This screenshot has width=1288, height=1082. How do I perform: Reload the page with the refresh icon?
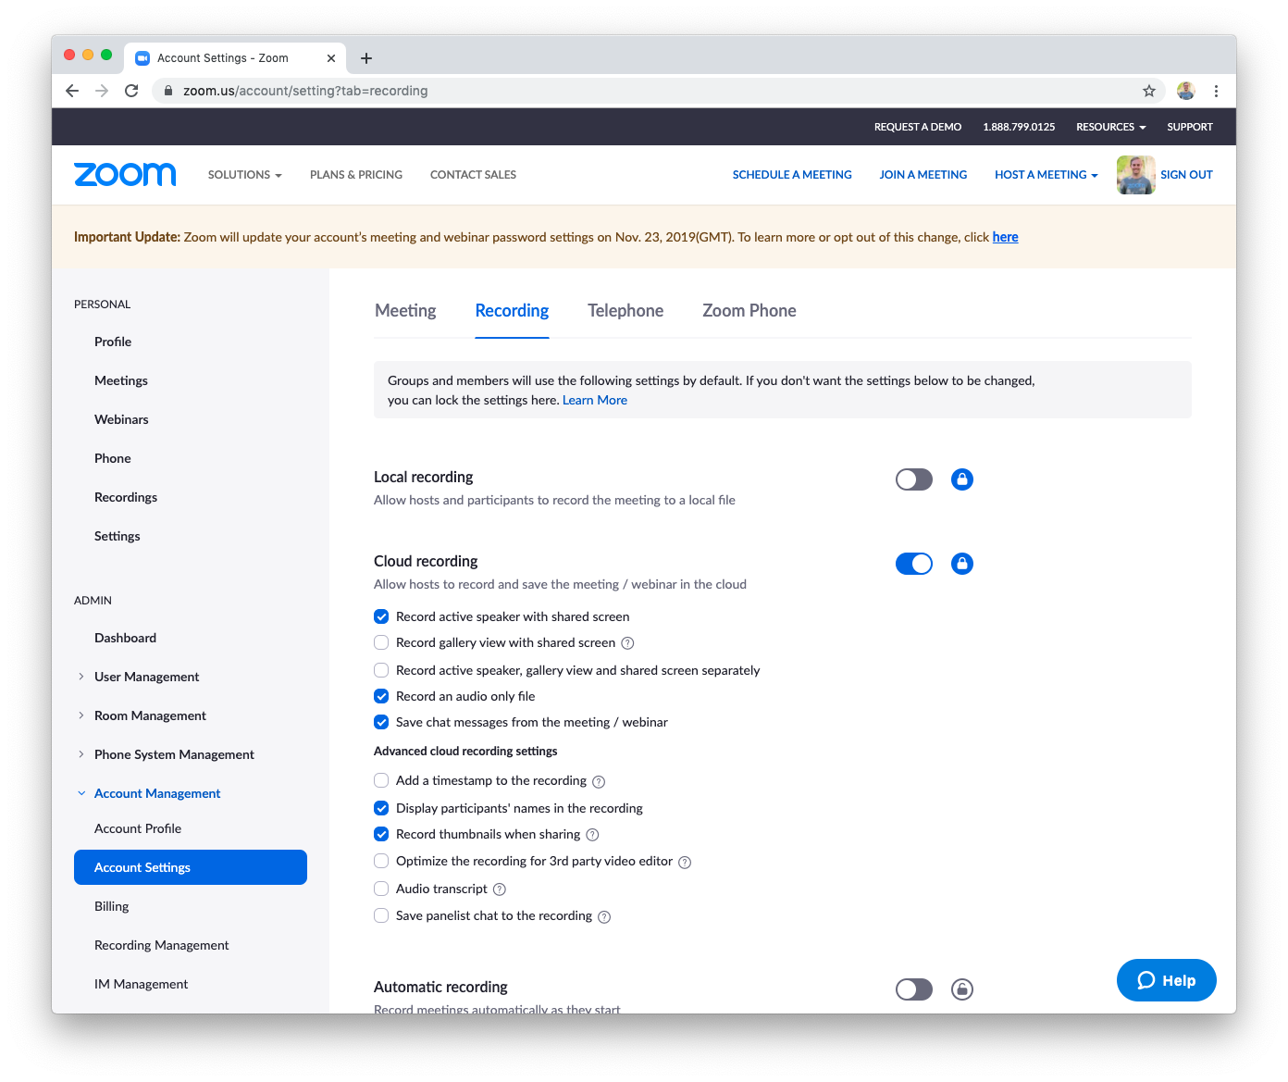(131, 91)
